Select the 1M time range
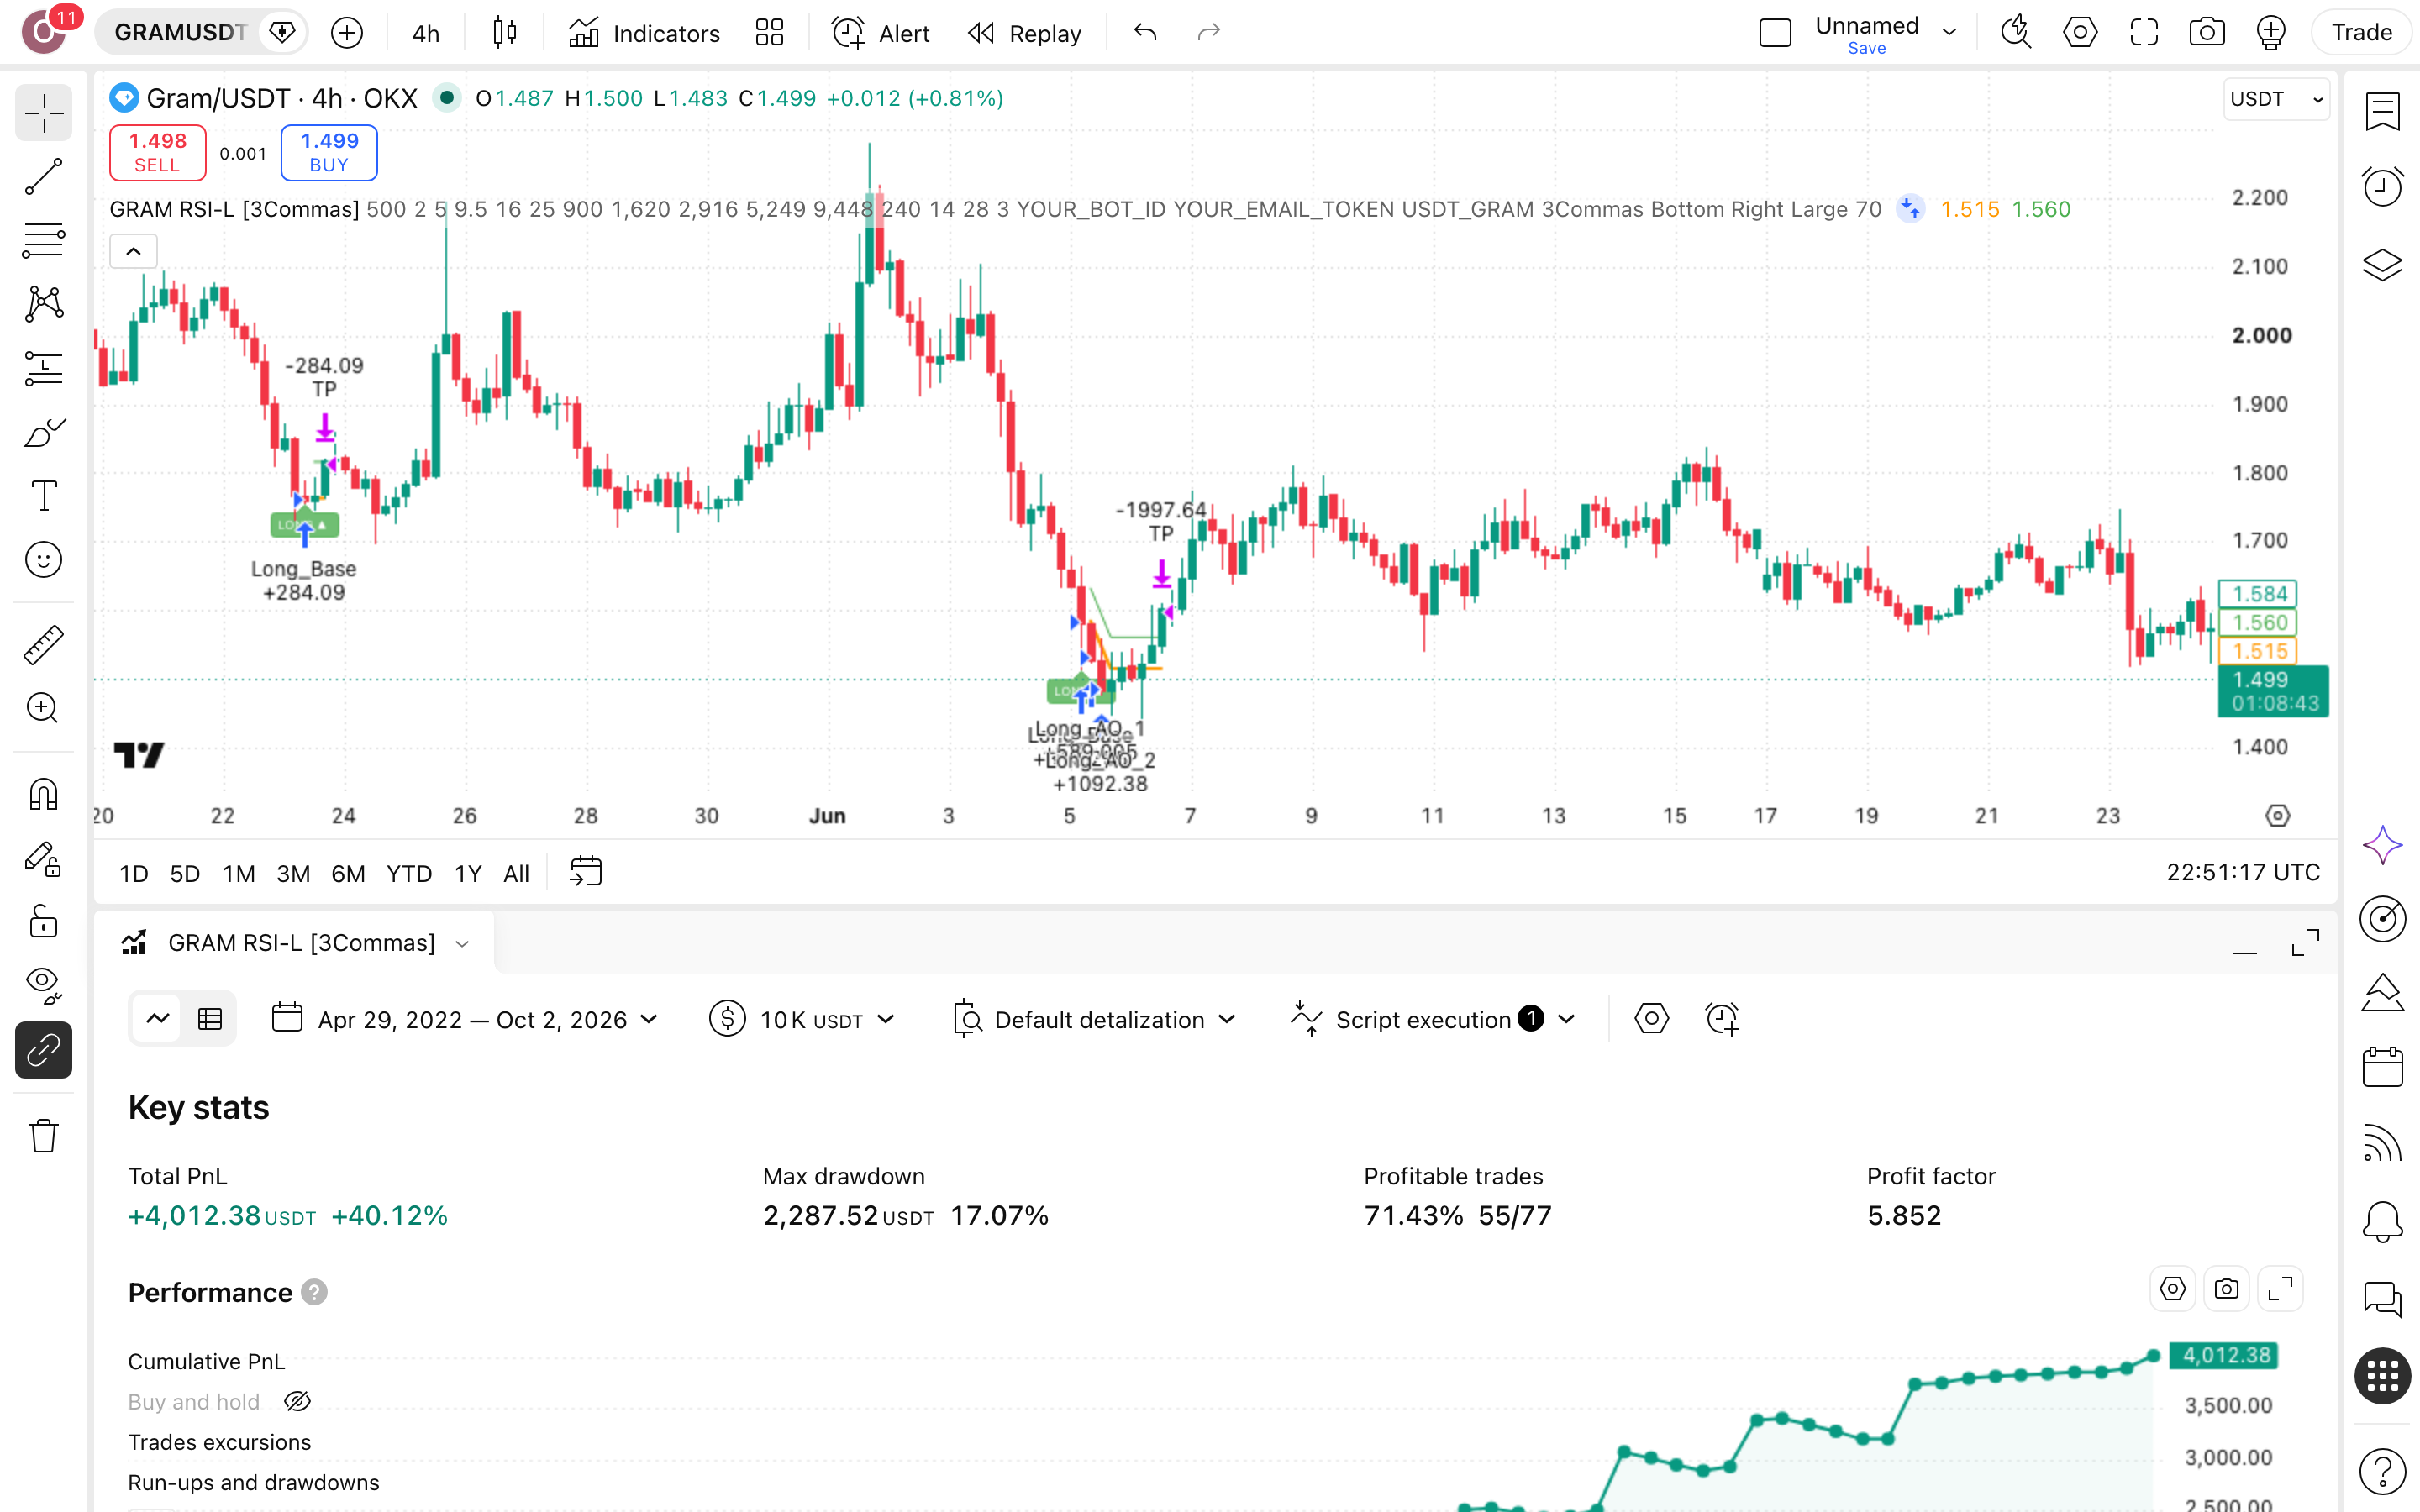The height and width of the screenshot is (1512, 2420). point(238,873)
